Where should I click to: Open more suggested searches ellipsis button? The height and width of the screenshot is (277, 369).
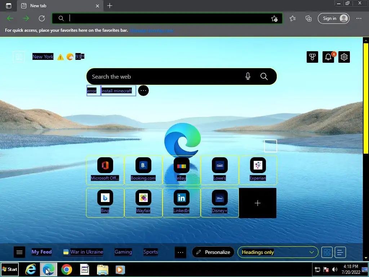click(x=143, y=91)
